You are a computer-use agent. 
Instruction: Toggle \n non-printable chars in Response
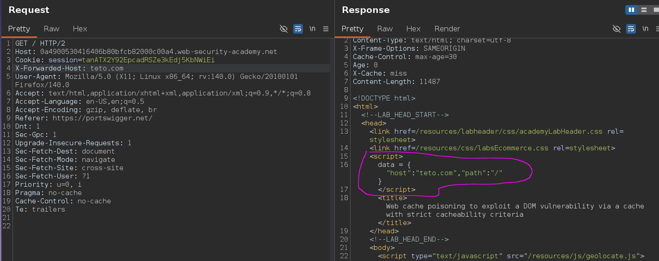click(646, 29)
